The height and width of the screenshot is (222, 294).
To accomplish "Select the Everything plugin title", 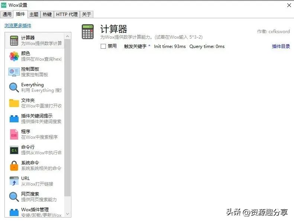I will 32,85.
